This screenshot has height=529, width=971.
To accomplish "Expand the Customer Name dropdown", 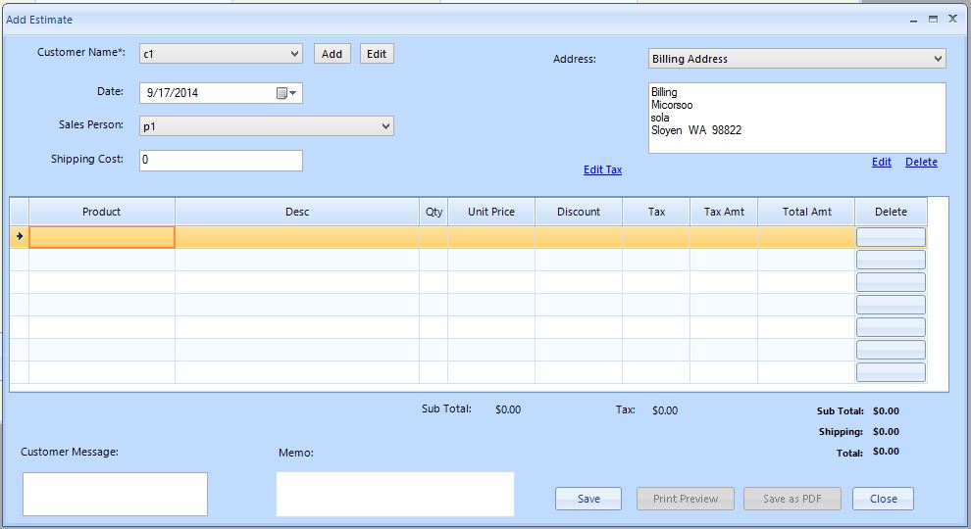I will (295, 54).
